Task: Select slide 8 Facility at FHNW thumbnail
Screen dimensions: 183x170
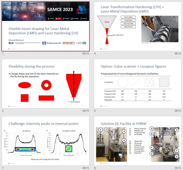Action: (x=138, y=141)
